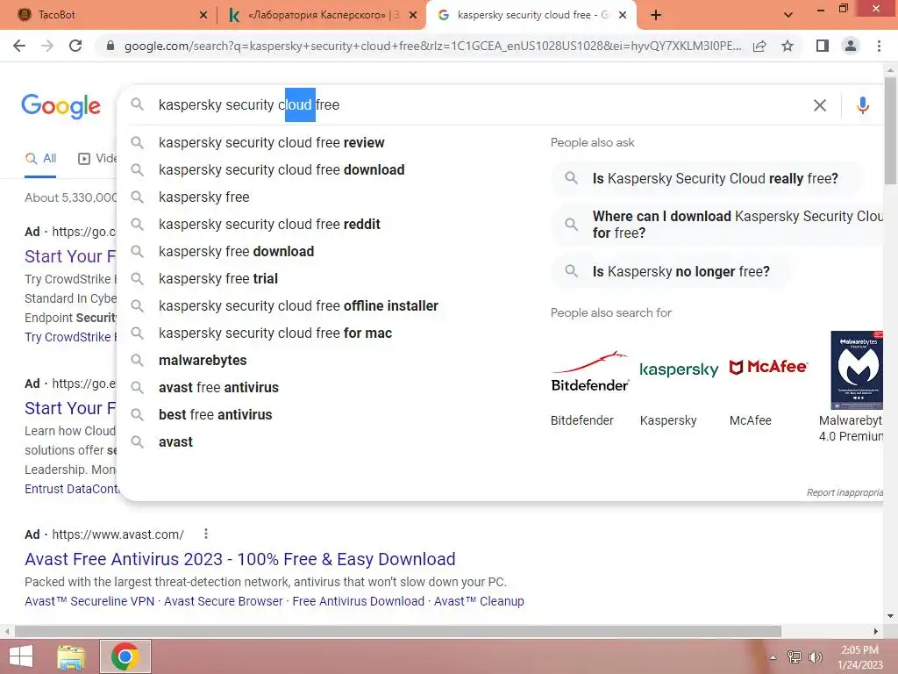This screenshot has width=898, height=674.
Task: Open three-dot options beside avast.com ad
Action: (x=205, y=534)
